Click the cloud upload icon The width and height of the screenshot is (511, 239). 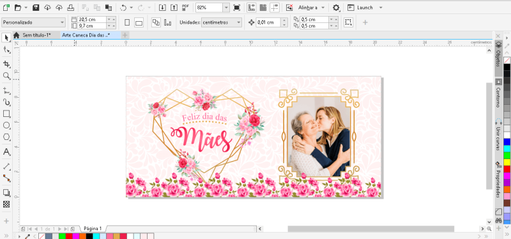59,8
